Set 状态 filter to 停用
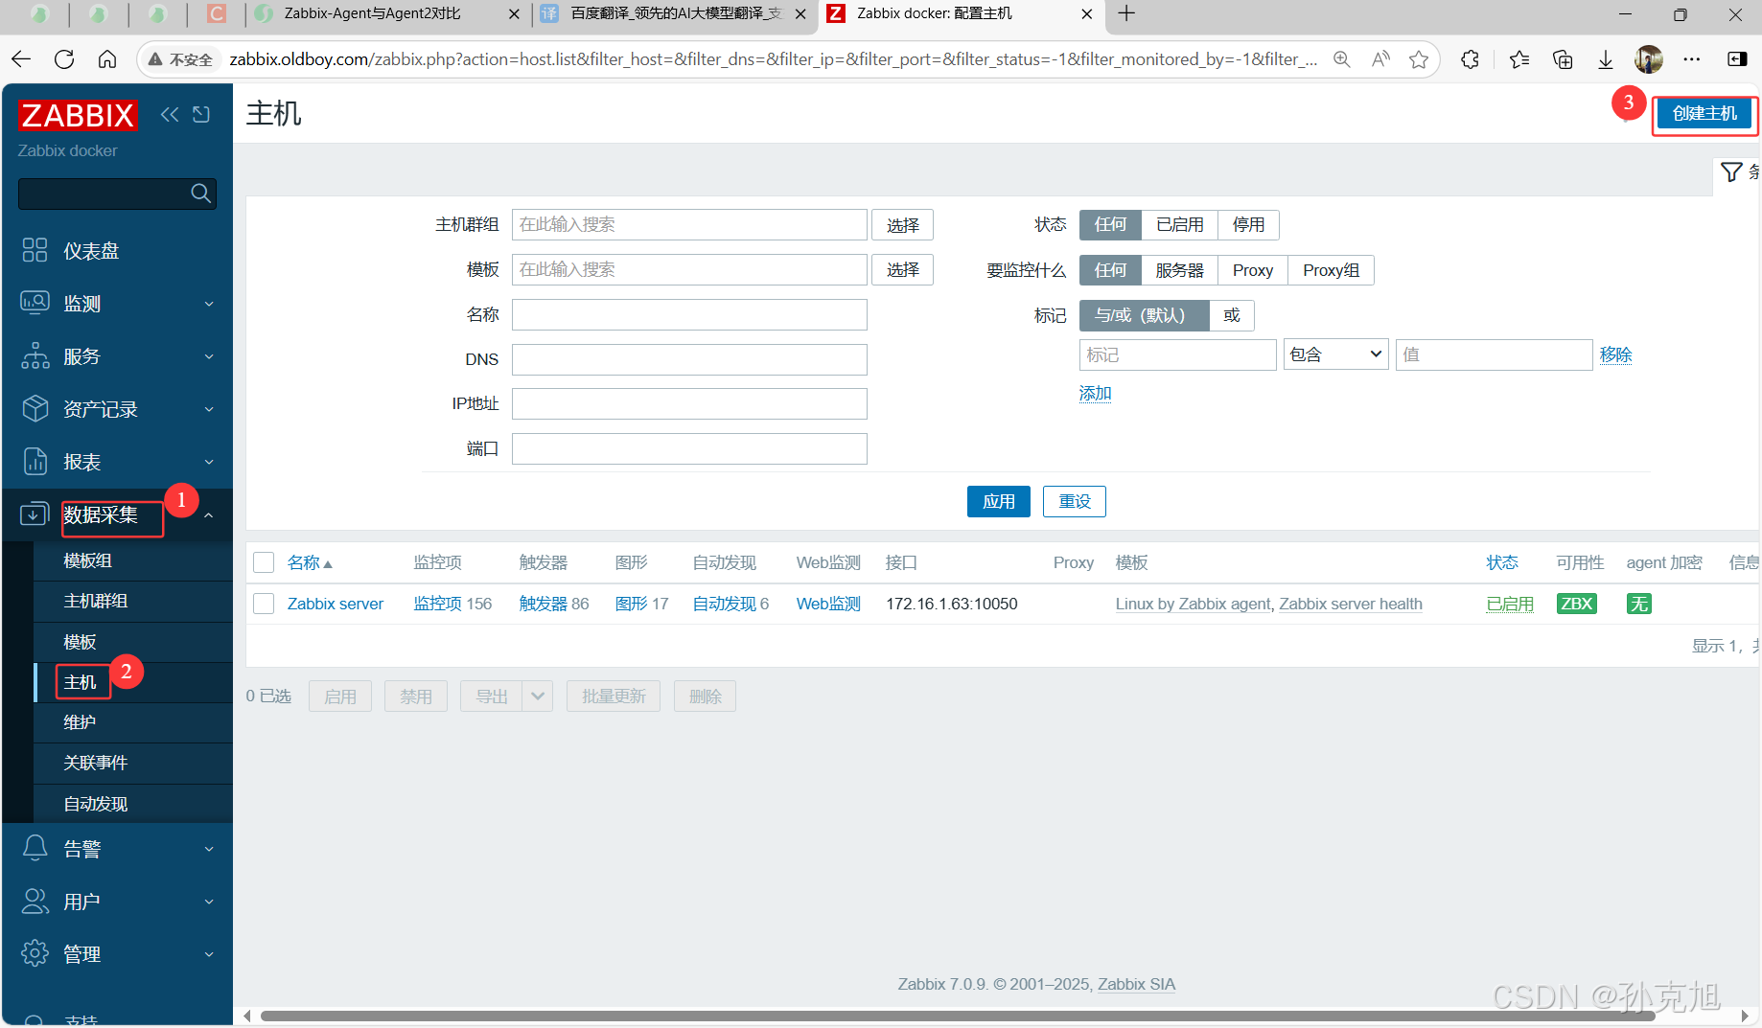Screen dimensions: 1762x1028 (1248, 224)
